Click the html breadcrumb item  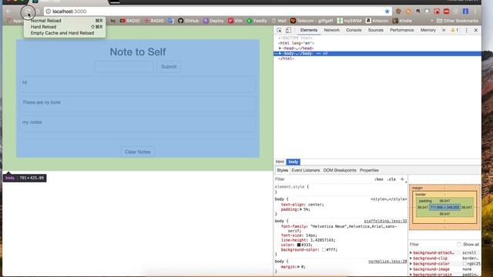[280, 162]
